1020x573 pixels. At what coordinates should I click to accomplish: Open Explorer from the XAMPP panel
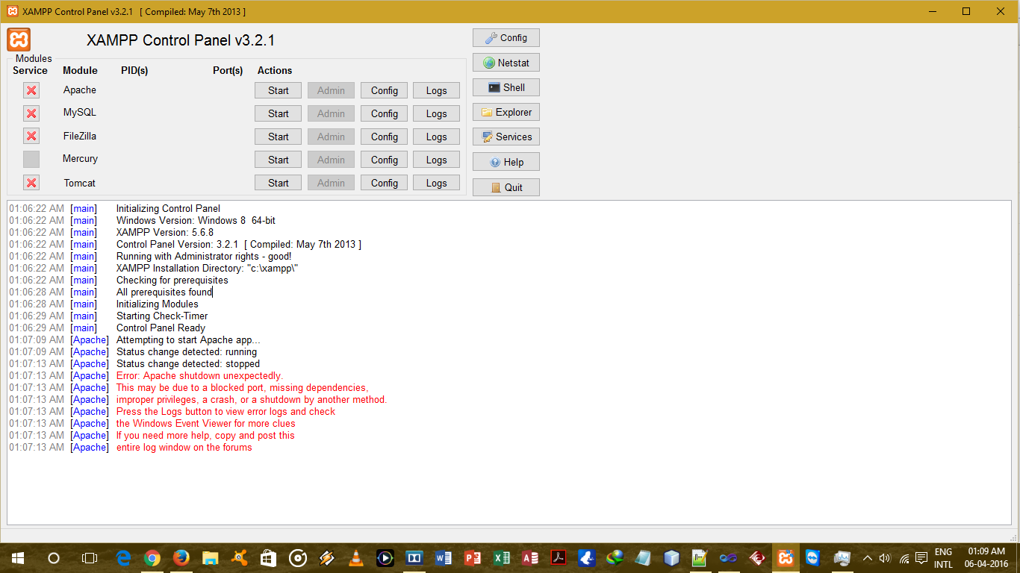click(506, 113)
